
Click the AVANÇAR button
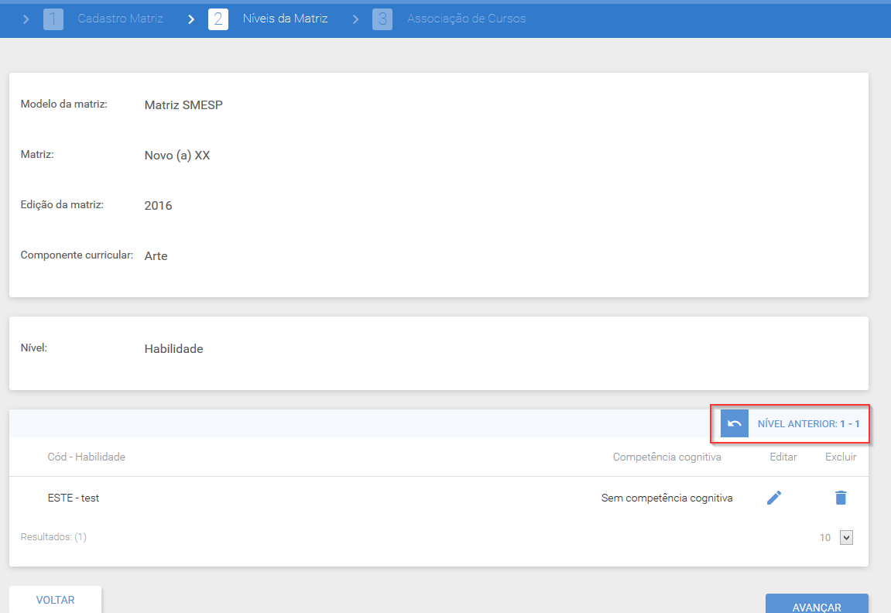click(x=817, y=604)
